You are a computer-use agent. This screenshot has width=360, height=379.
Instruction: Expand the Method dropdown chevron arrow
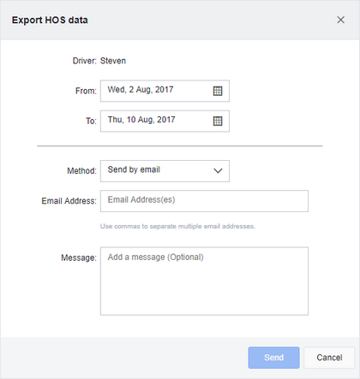pos(218,171)
